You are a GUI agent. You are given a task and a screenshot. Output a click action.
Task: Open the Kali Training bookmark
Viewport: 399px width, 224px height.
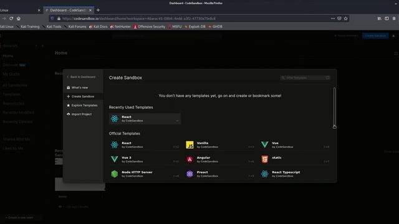[28, 26]
